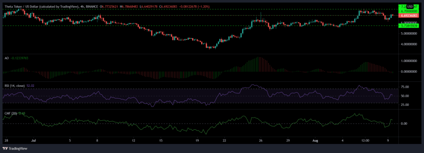Select the RSI (14, close) legend label
Screen dimensions: 424x153
(x=14, y=86)
